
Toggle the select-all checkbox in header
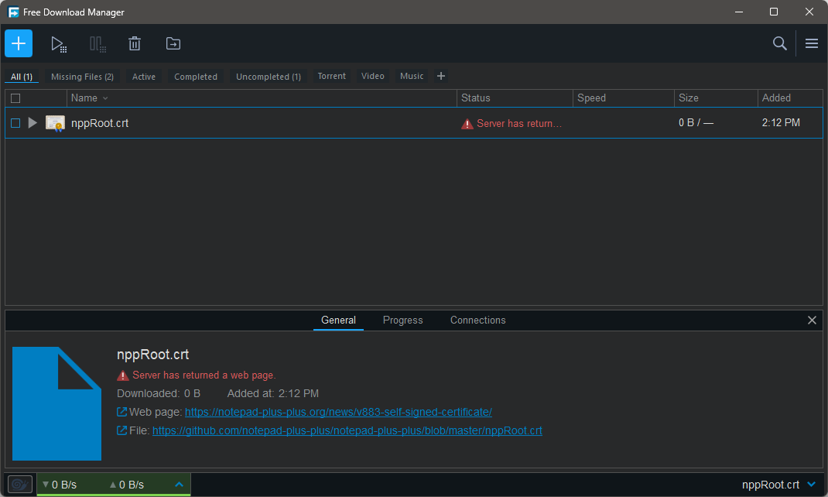15,98
